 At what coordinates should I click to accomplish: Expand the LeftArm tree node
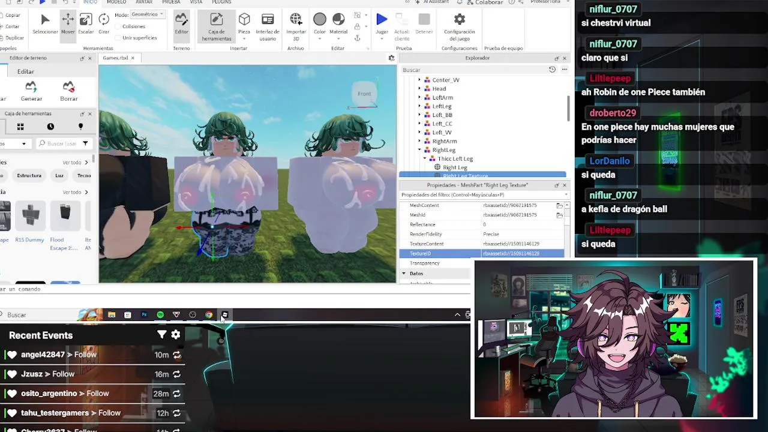click(419, 97)
